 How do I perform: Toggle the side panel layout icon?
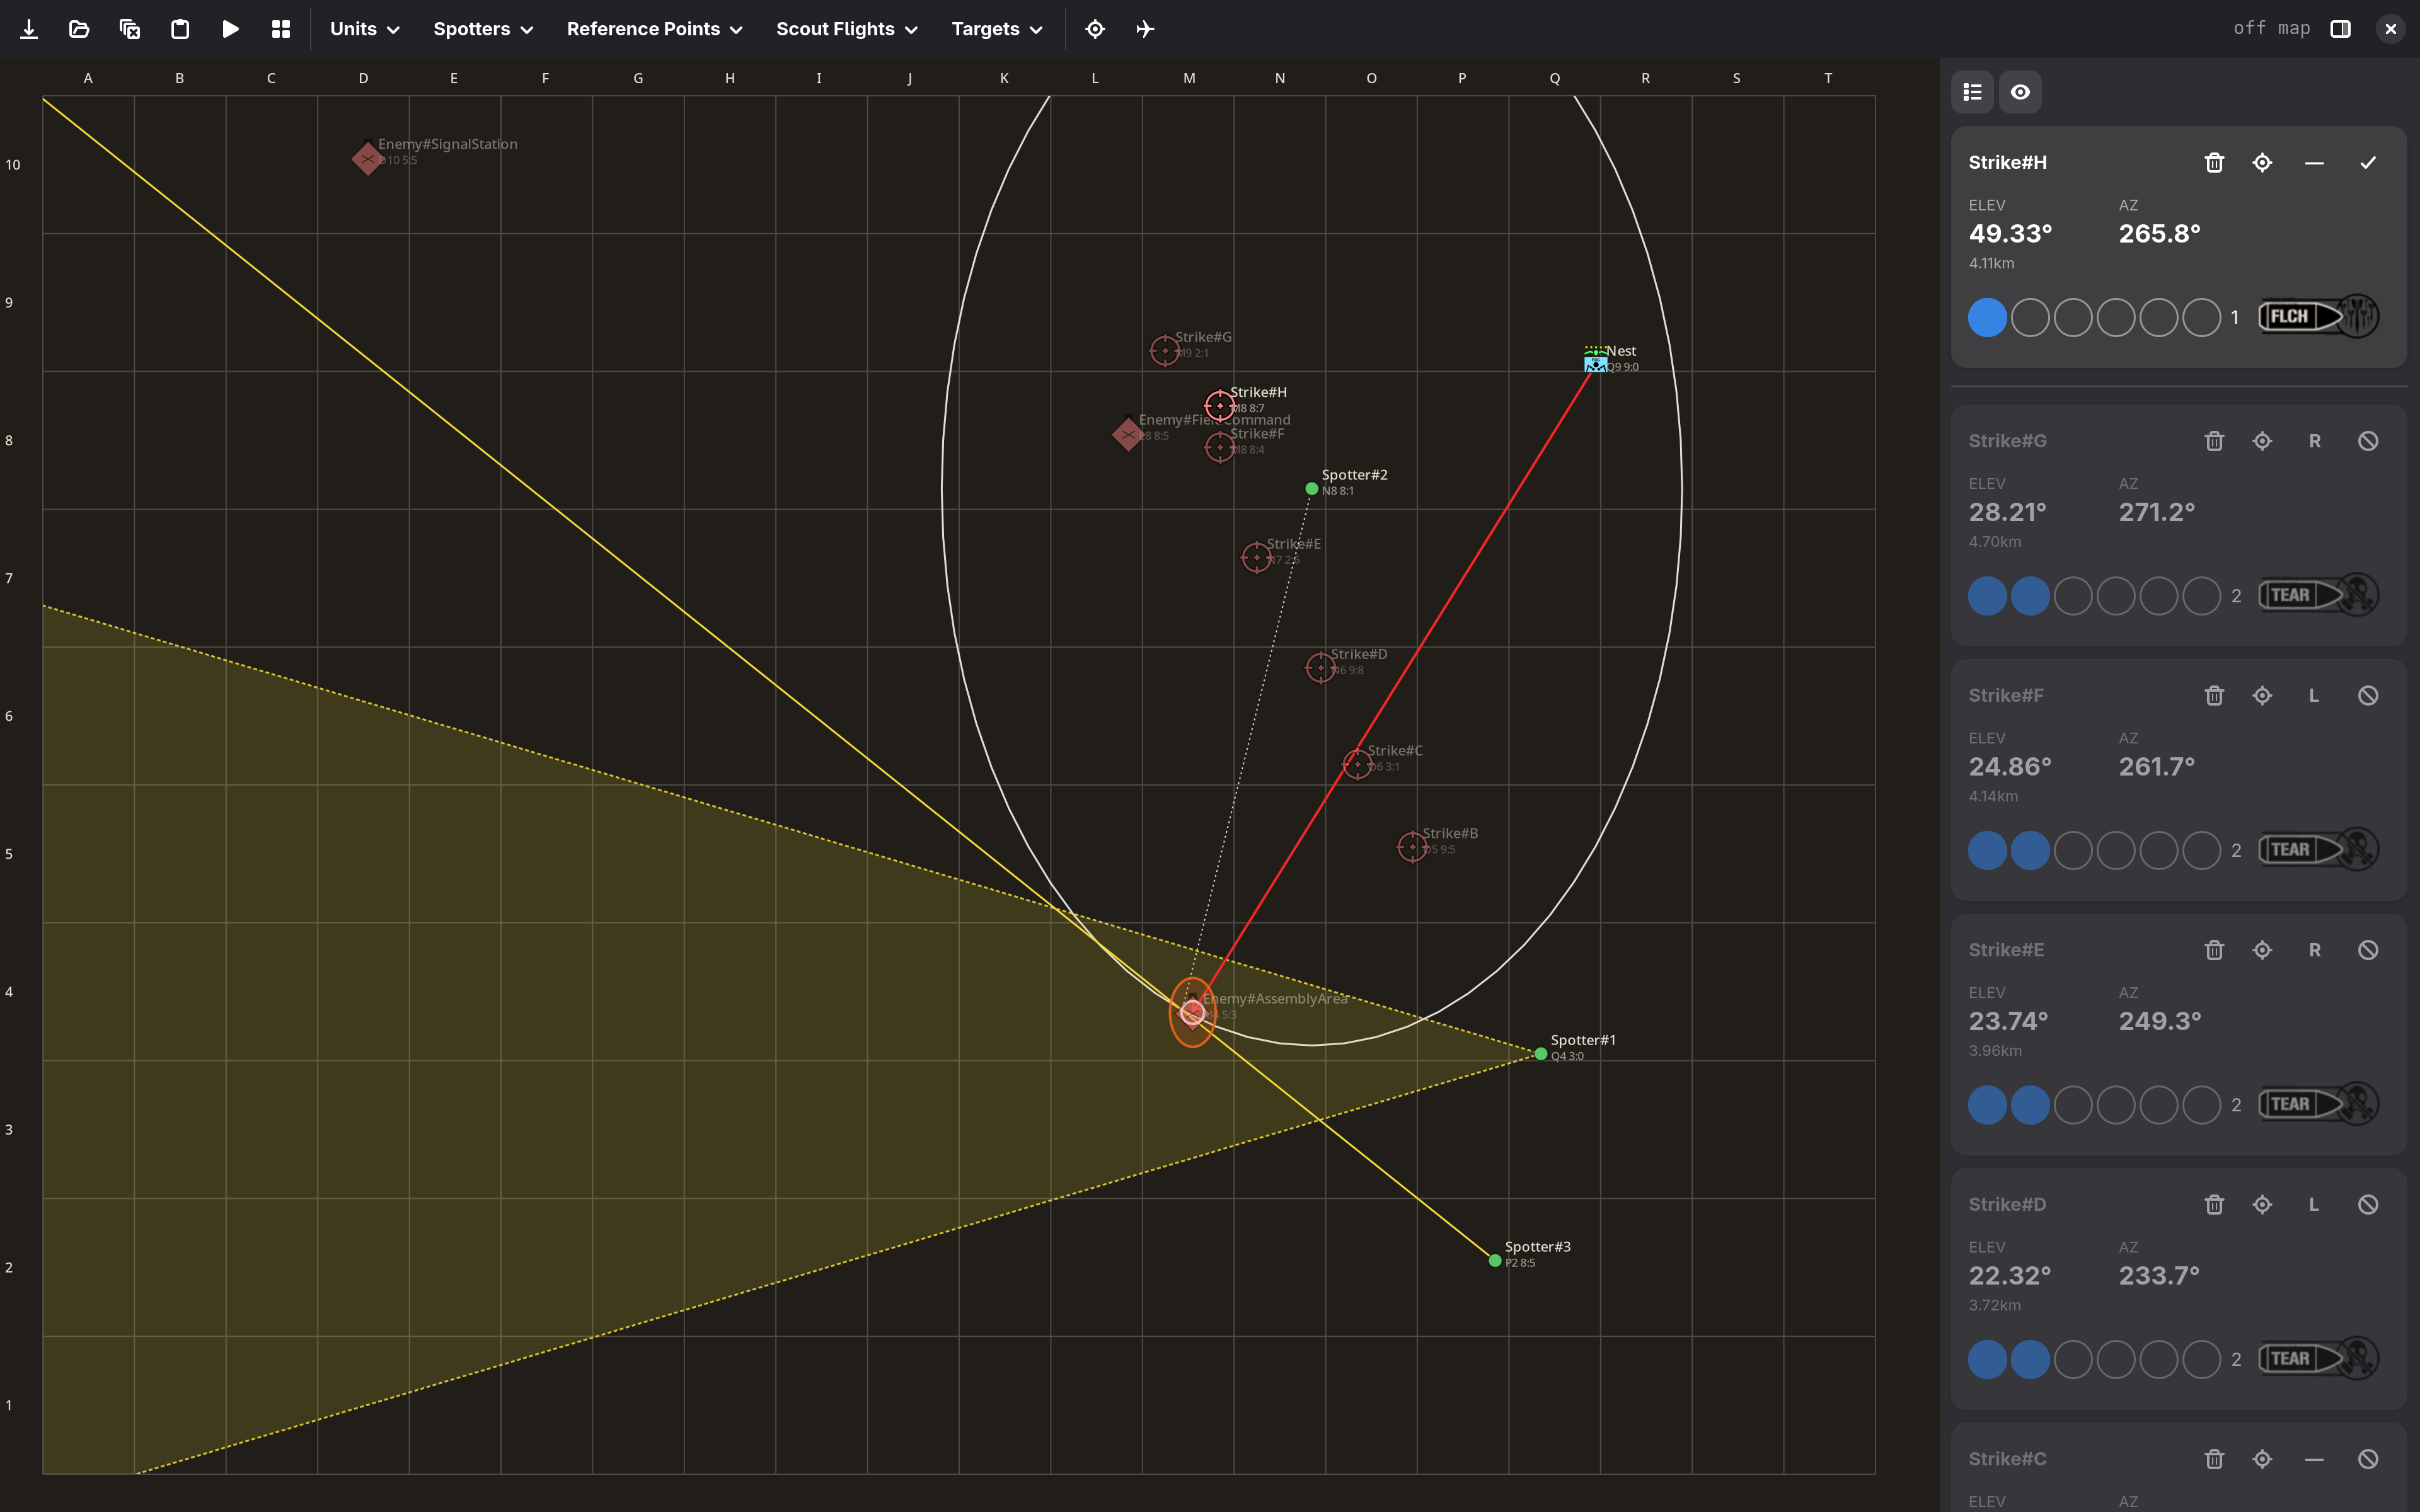click(2341, 29)
